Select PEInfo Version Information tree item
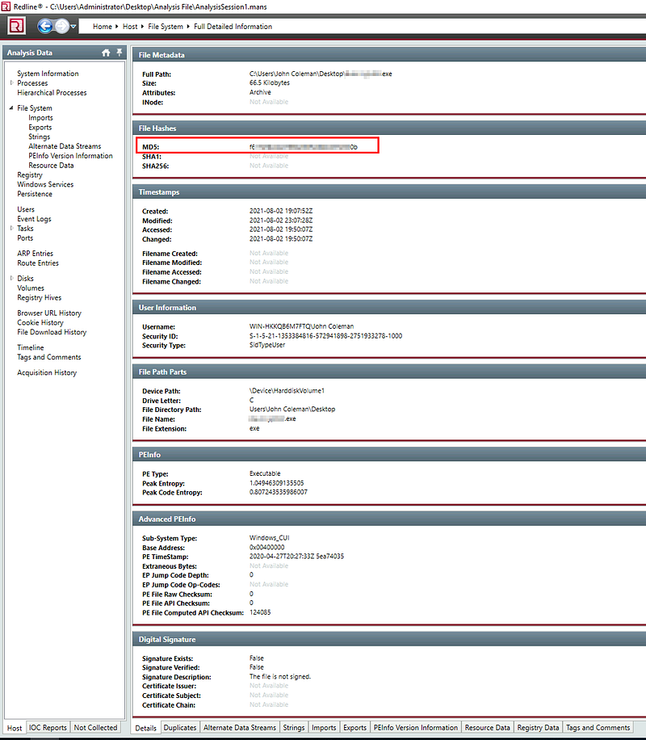Screen dimensions: 646x740 click(x=70, y=156)
